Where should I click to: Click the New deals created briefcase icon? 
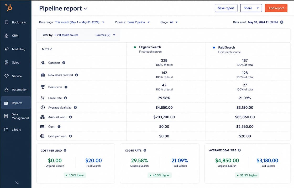(x=43, y=75)
